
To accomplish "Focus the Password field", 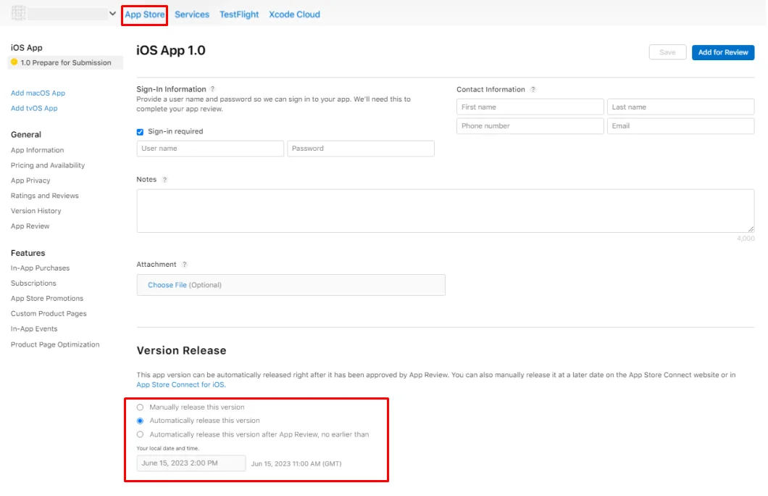I will pos(361,149).
